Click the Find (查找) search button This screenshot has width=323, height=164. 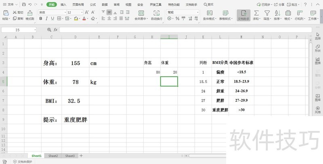(208, 4)
